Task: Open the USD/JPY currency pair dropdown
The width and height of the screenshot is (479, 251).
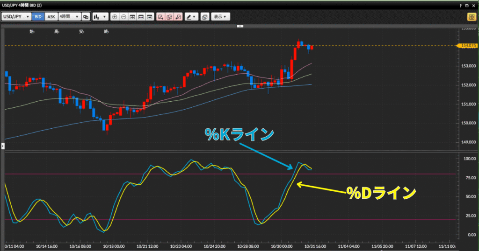Action: coord(17,17)
